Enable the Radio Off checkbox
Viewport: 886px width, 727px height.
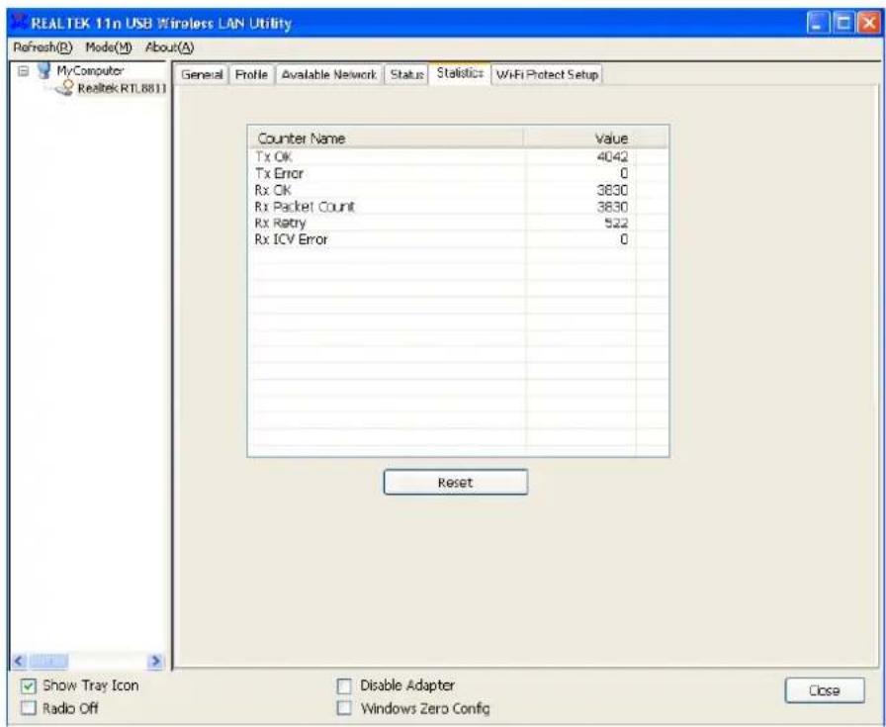(28, 708)
